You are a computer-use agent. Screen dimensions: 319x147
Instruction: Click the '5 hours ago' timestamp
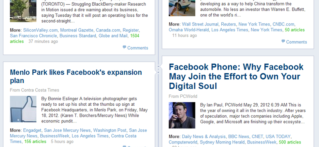coord(62,141)
